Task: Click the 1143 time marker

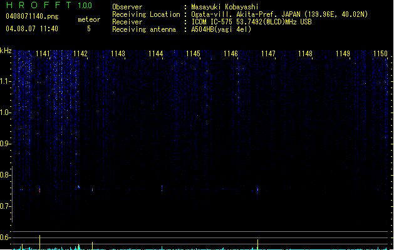Action: point(118,54)
